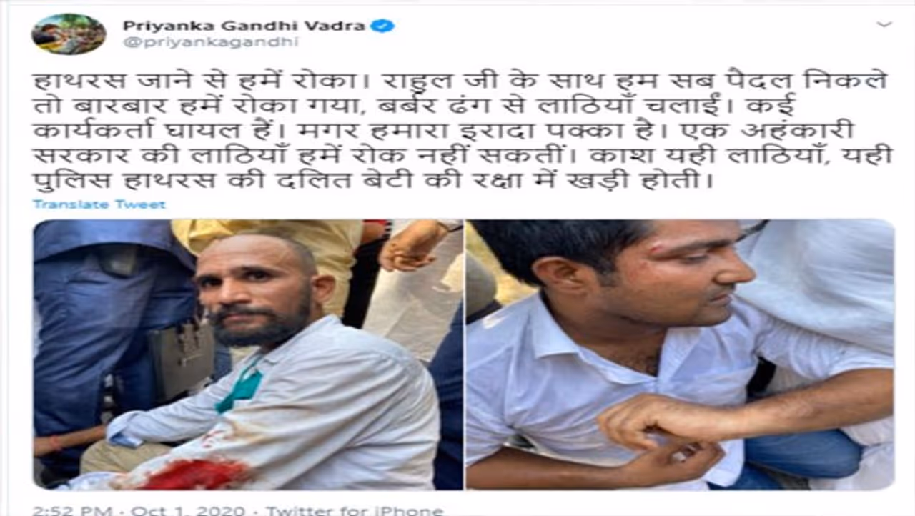
Task: Click the red blood stain in left photo
Action: coord(194,474)
